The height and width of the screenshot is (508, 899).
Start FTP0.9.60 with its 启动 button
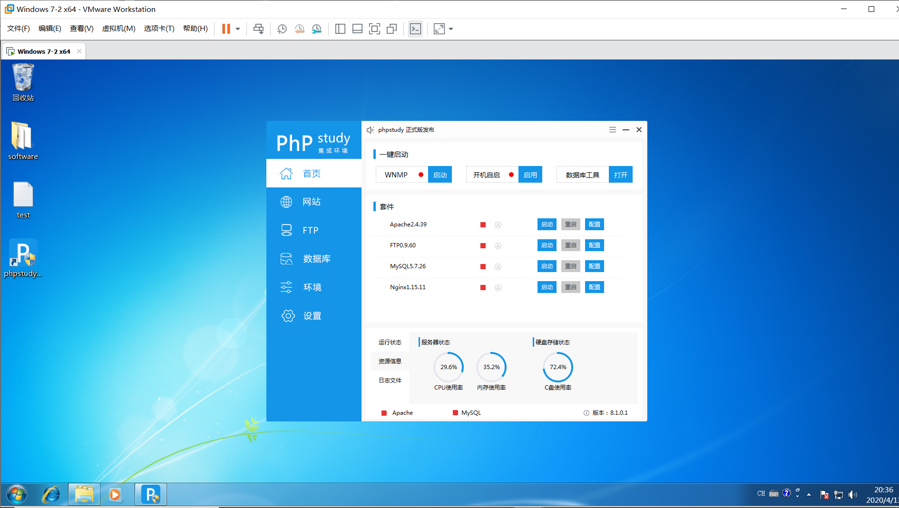(x=547, y=245)
